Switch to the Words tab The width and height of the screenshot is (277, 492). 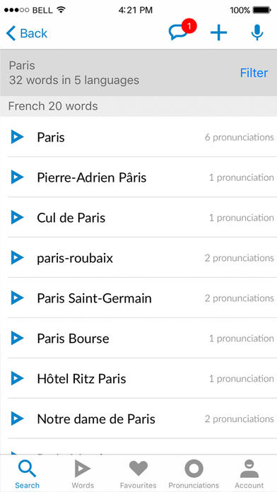click(83, 474)
